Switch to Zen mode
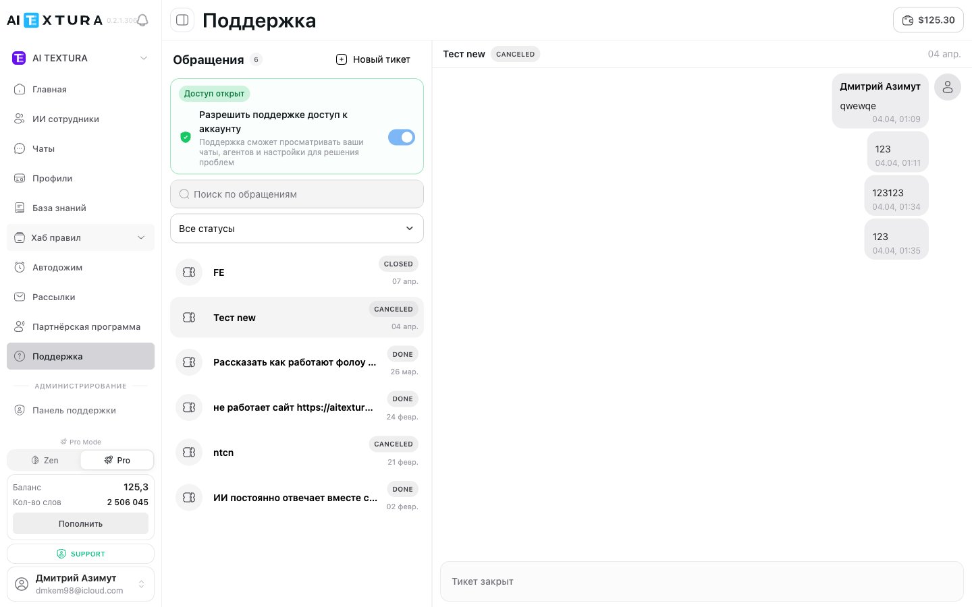 [x=45, y=460]
